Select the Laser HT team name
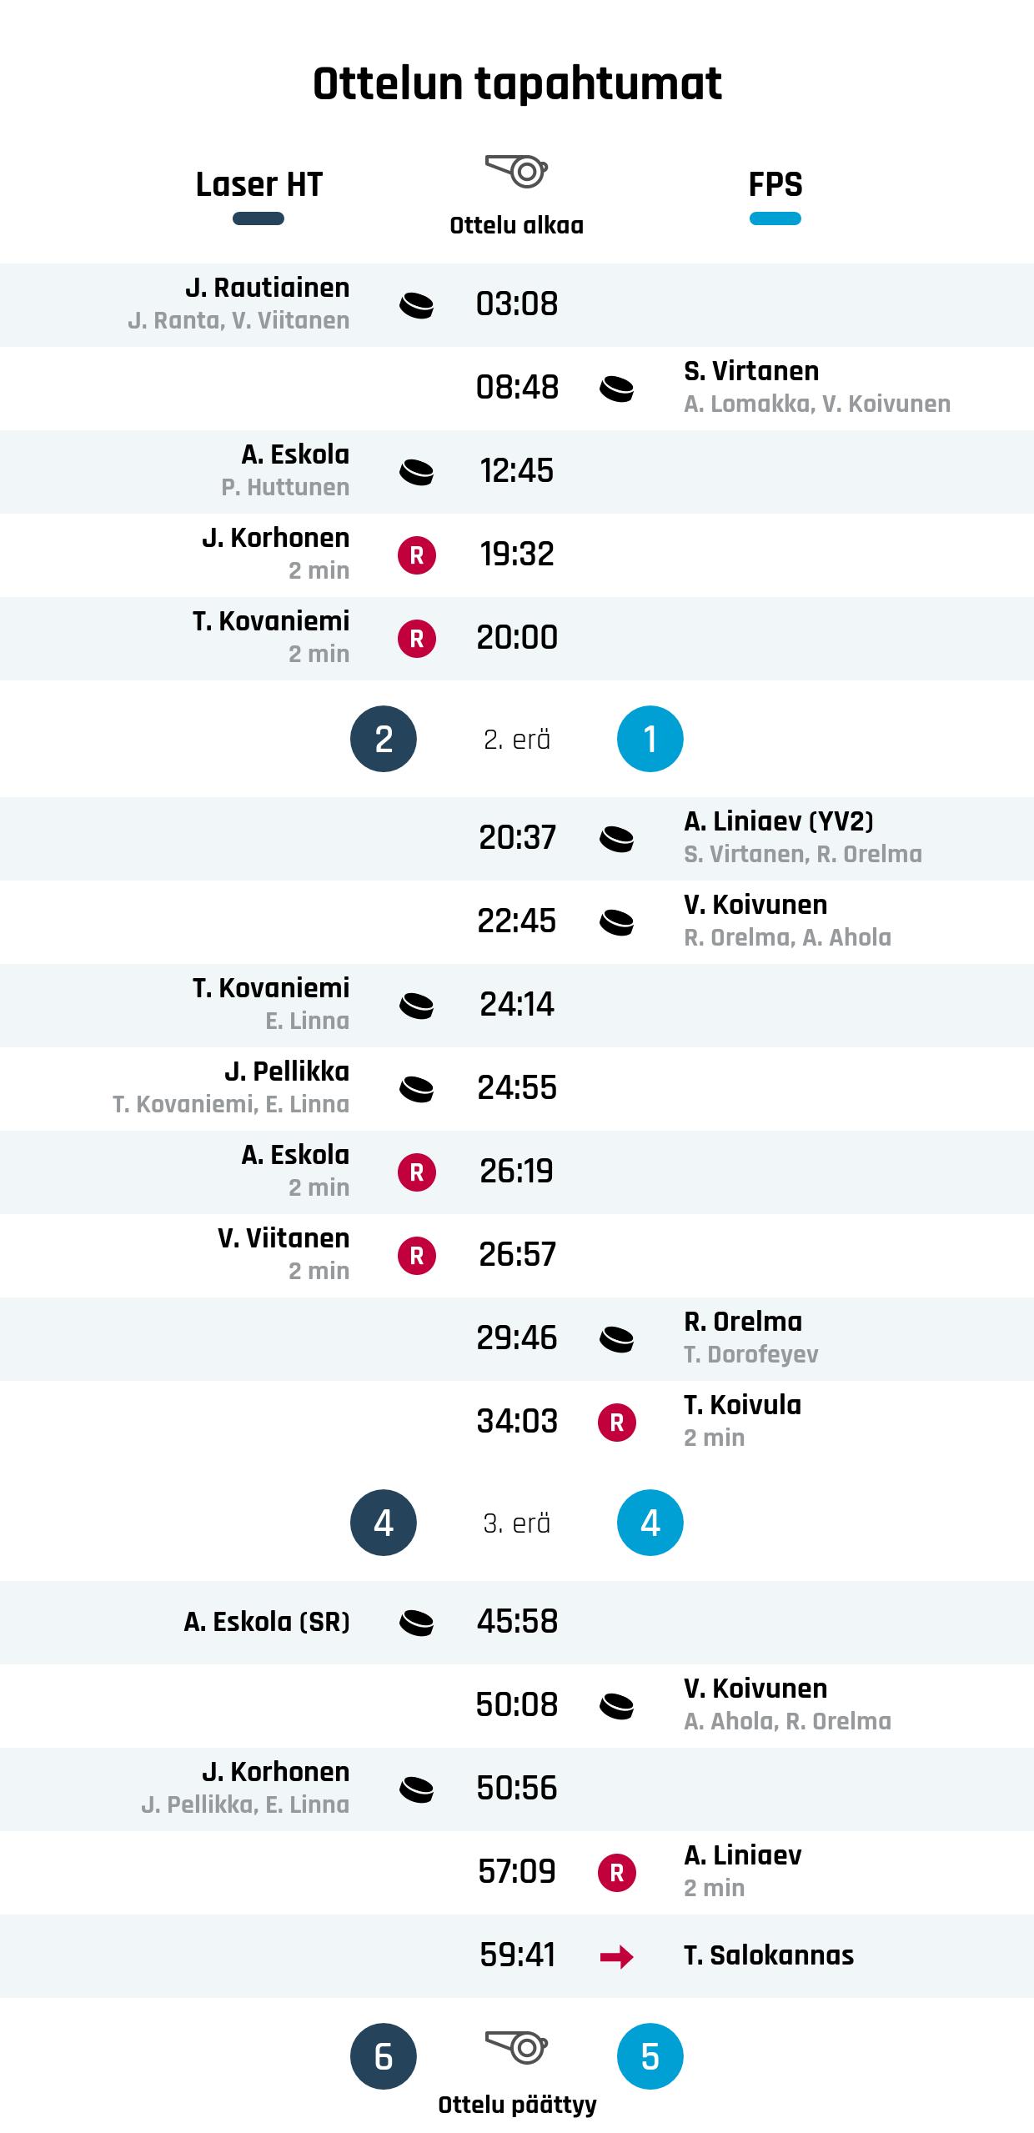 tap(258, 184)
